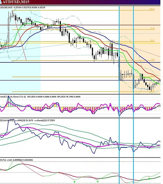Click the OHLC values 0.93190 0.93270 0.93156 0.93238

29,8
